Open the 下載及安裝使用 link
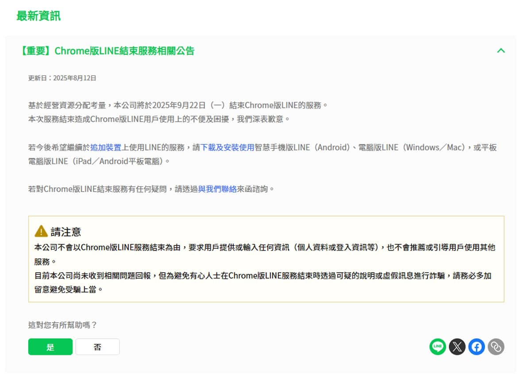The image size is (531, 374). [x=227, y=147]
